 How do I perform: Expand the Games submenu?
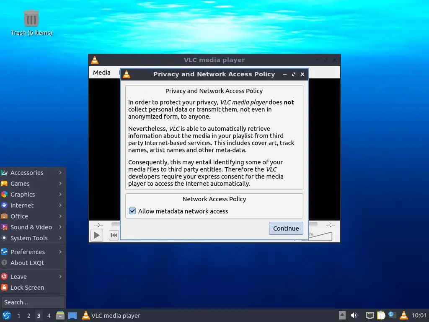click(x=33, y=184)
